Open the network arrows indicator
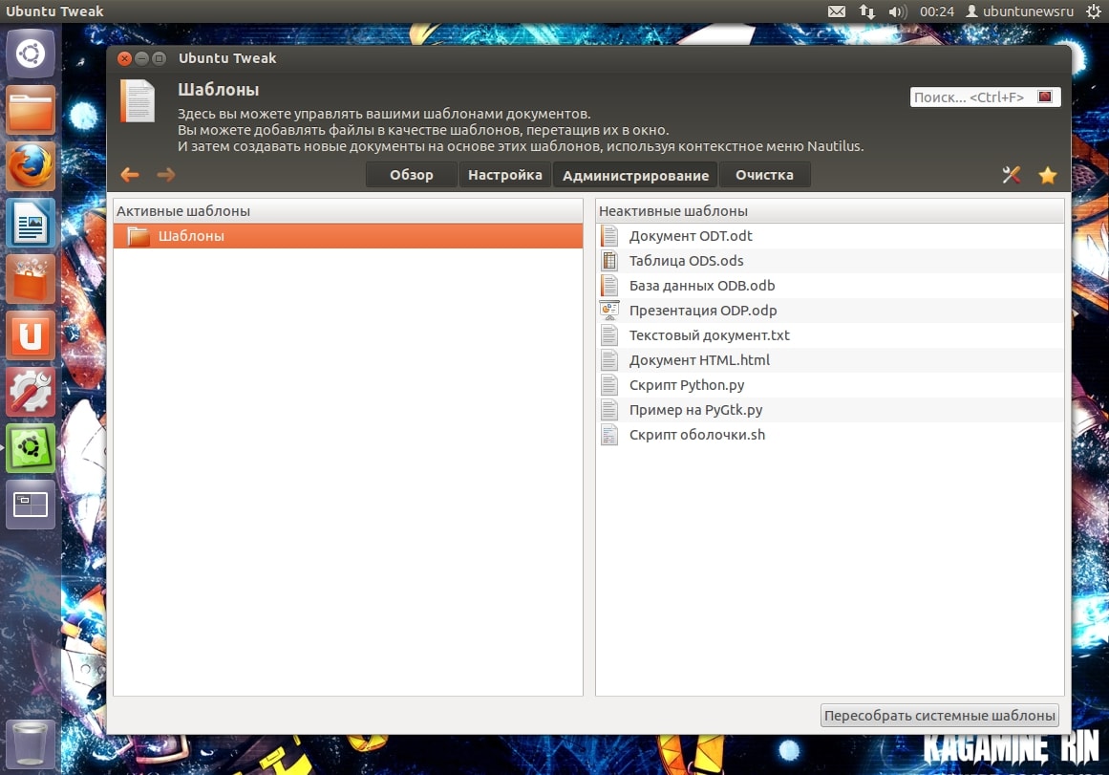Image resolution: width=1109 pixels, height=775 pixels. coord(867,11)
